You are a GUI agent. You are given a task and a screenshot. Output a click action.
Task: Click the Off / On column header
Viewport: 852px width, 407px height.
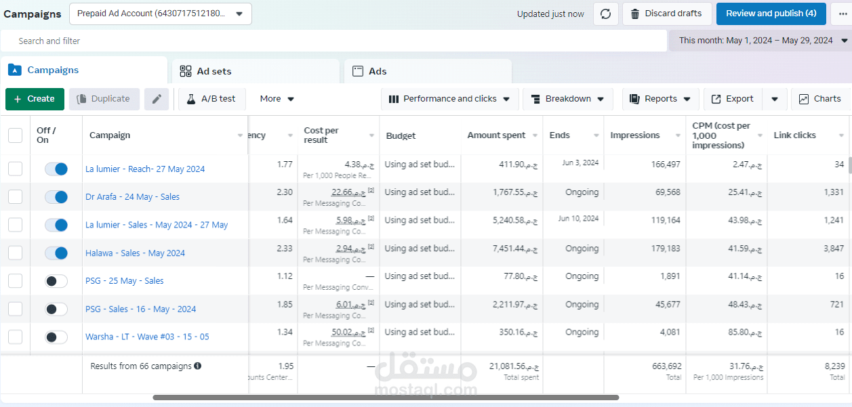coord(46,135)
